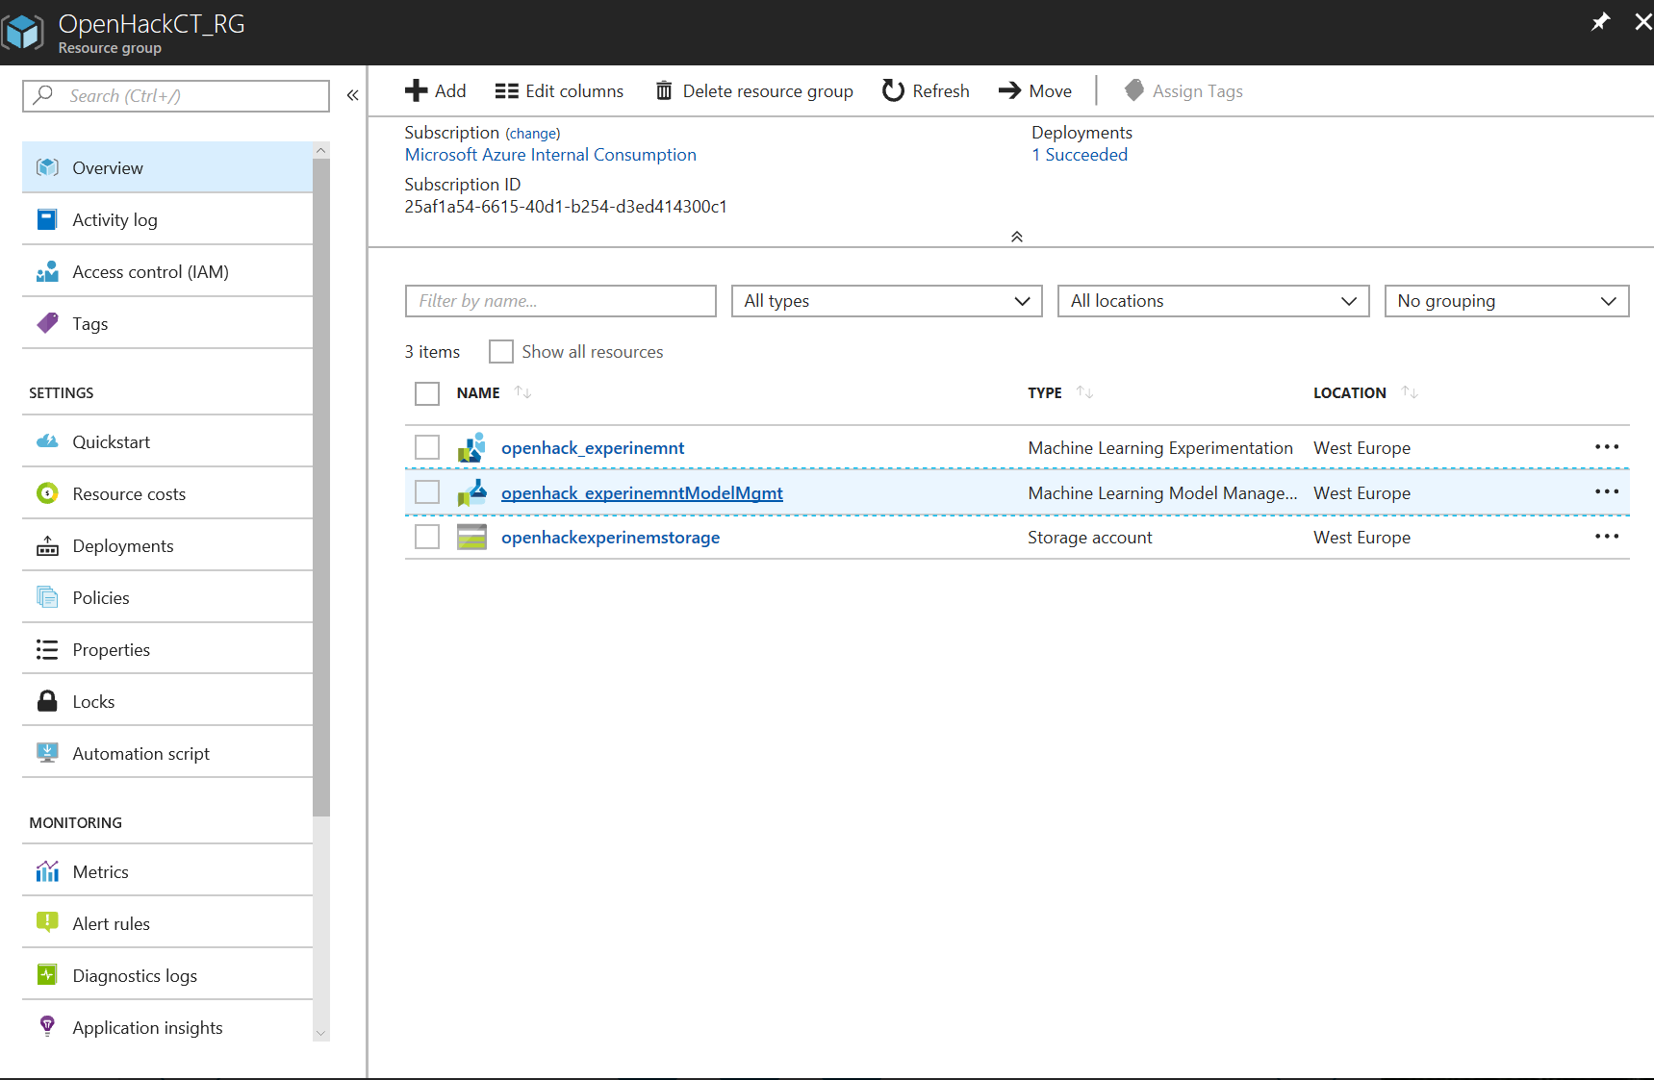Click the magnifier icon in sidebar search
Viewport: 1654px width, 1080px height.
[43, 95]
